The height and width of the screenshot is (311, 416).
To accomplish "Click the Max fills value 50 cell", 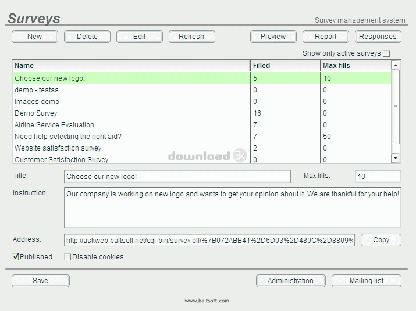I will point(355,137).
